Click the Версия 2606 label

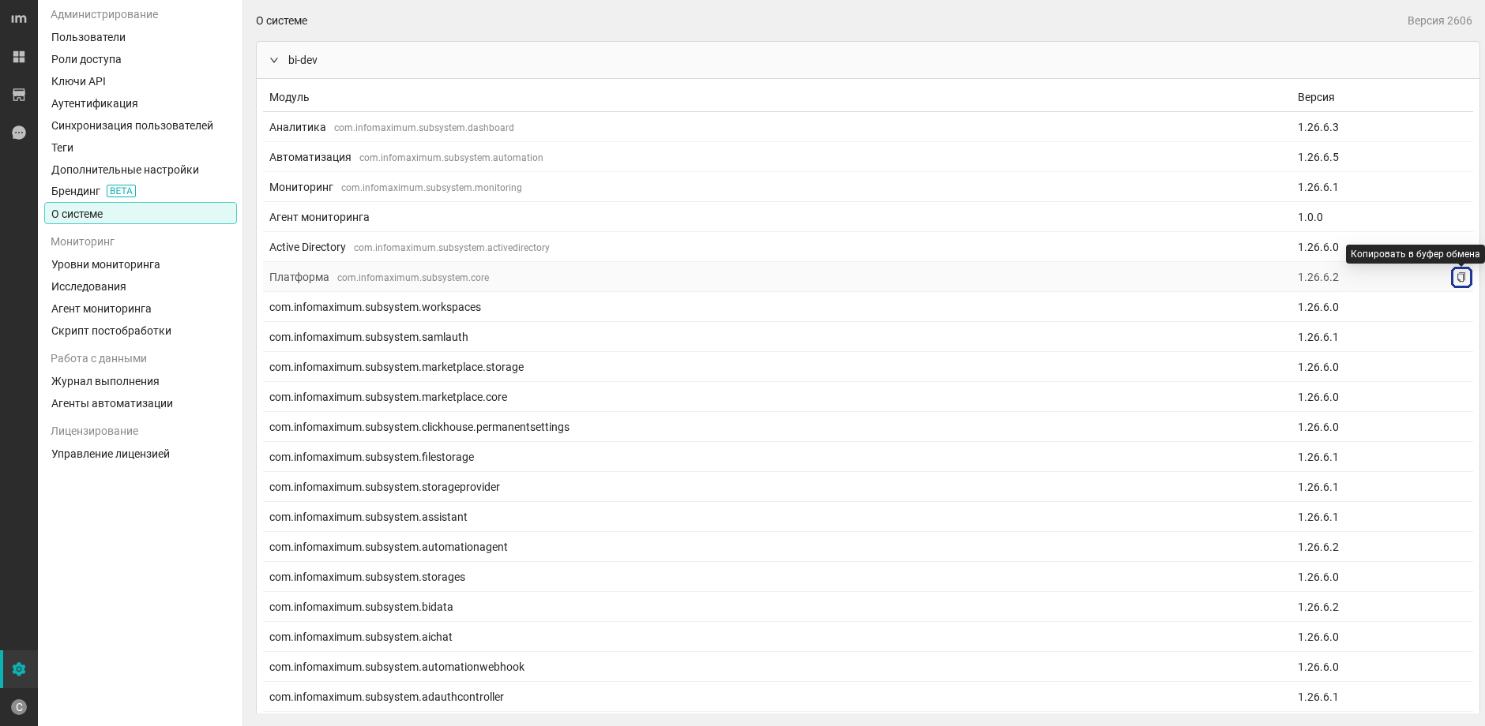(x=1439, y=21)
